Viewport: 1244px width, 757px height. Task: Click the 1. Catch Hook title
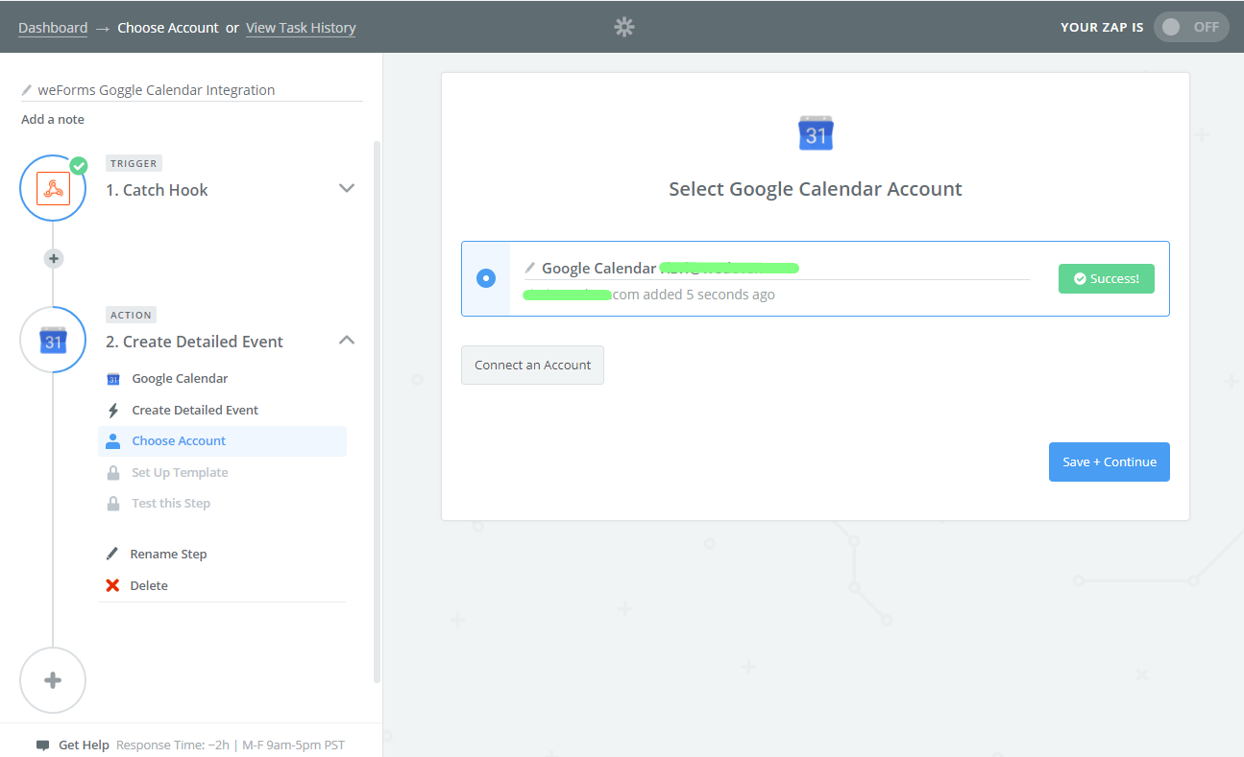tap(157, 190)
